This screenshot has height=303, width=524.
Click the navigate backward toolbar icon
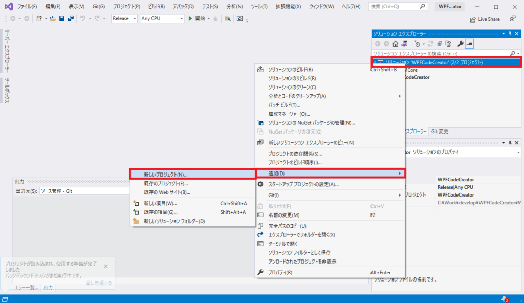pos(13,19)
